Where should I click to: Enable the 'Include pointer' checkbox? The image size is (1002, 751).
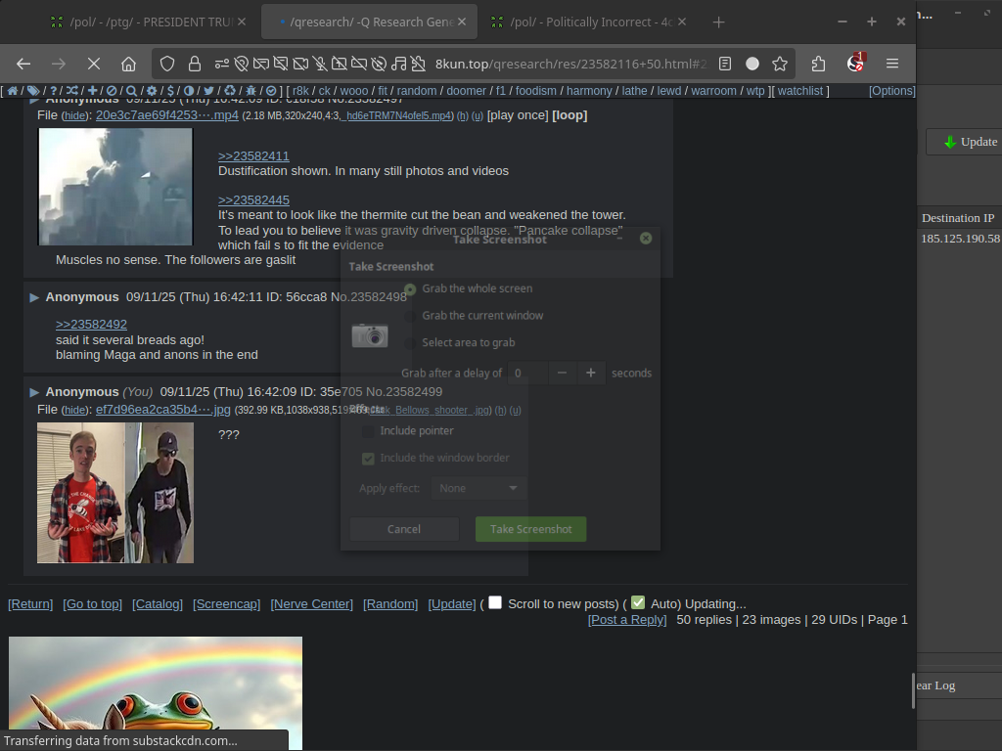pos(368,431)
